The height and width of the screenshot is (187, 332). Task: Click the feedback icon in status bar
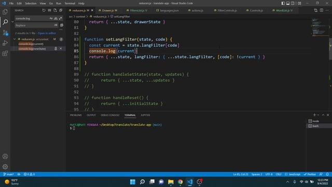click(x=321, y=175)
